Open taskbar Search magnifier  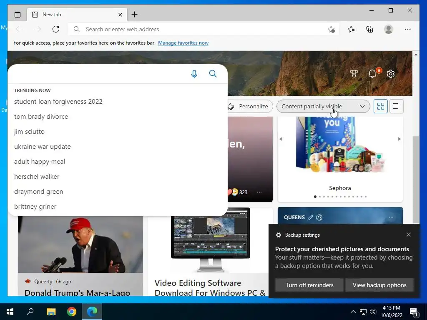point(30,312)
